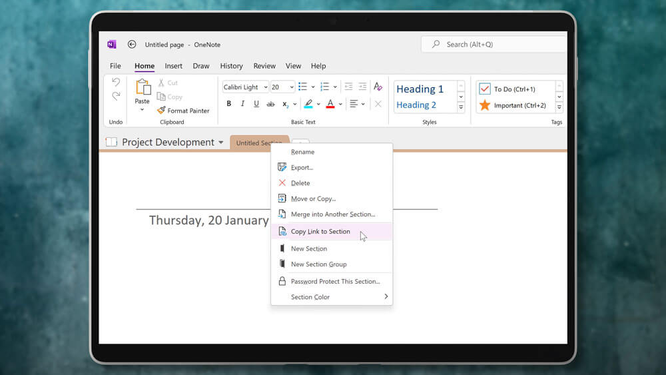Expand the Project Development notebook dropdown
Viewport: 666px width, 375px height.
tap(220, 143)
